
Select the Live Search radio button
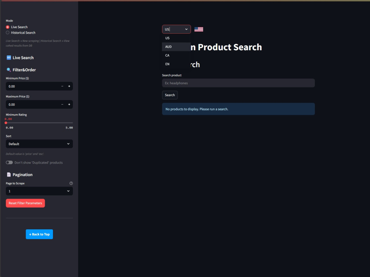pos(7,27)
